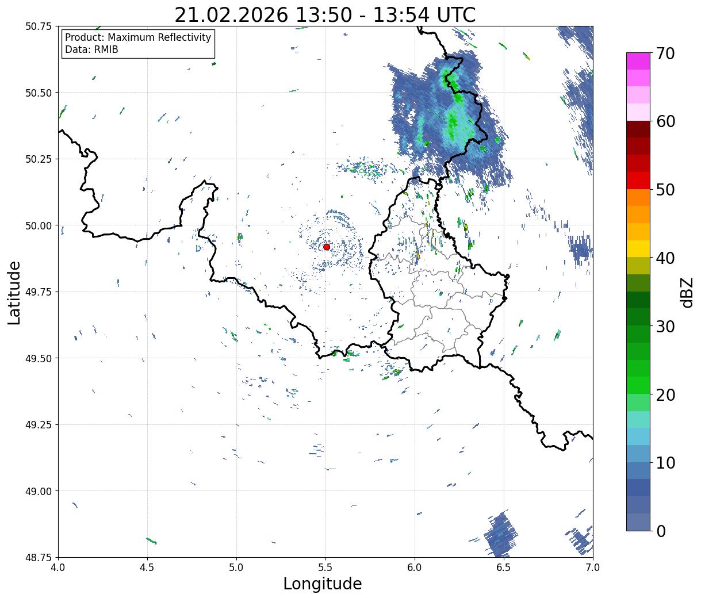The image size is (701, 598).
Task: Click the latitude tick label '49.25'
Action: pos(39,425)
